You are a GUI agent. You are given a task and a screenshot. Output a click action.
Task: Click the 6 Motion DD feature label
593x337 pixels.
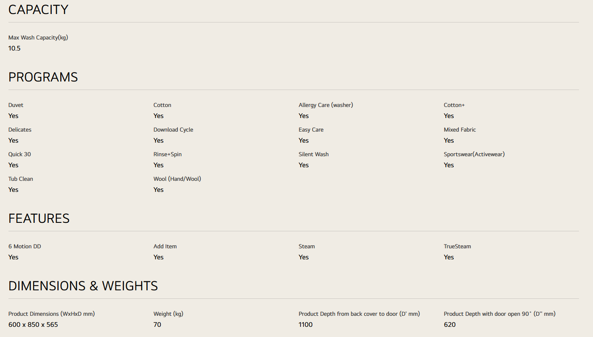coord(25,246)
